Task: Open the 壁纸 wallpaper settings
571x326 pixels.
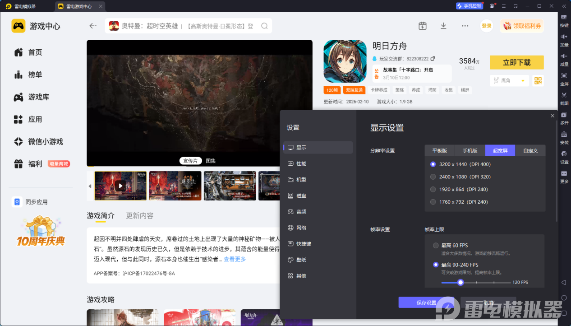Action: 318,260
